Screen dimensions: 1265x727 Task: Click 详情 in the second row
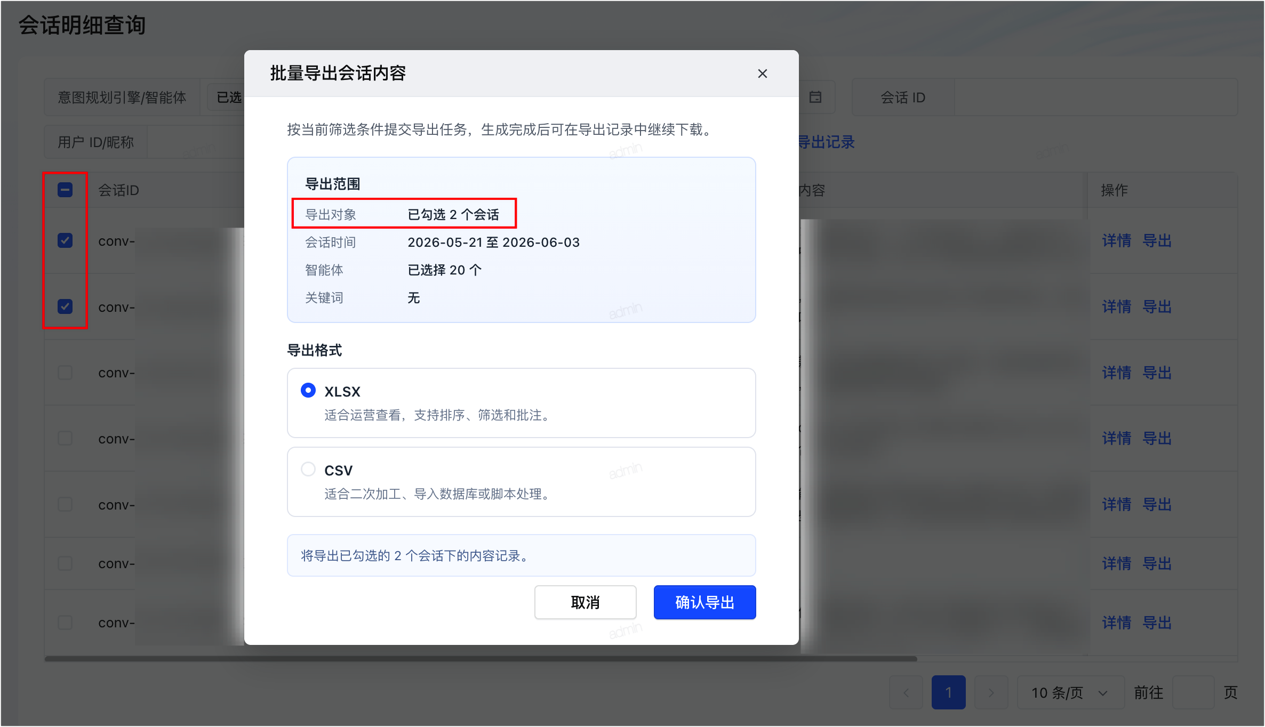pos(1117,306)
